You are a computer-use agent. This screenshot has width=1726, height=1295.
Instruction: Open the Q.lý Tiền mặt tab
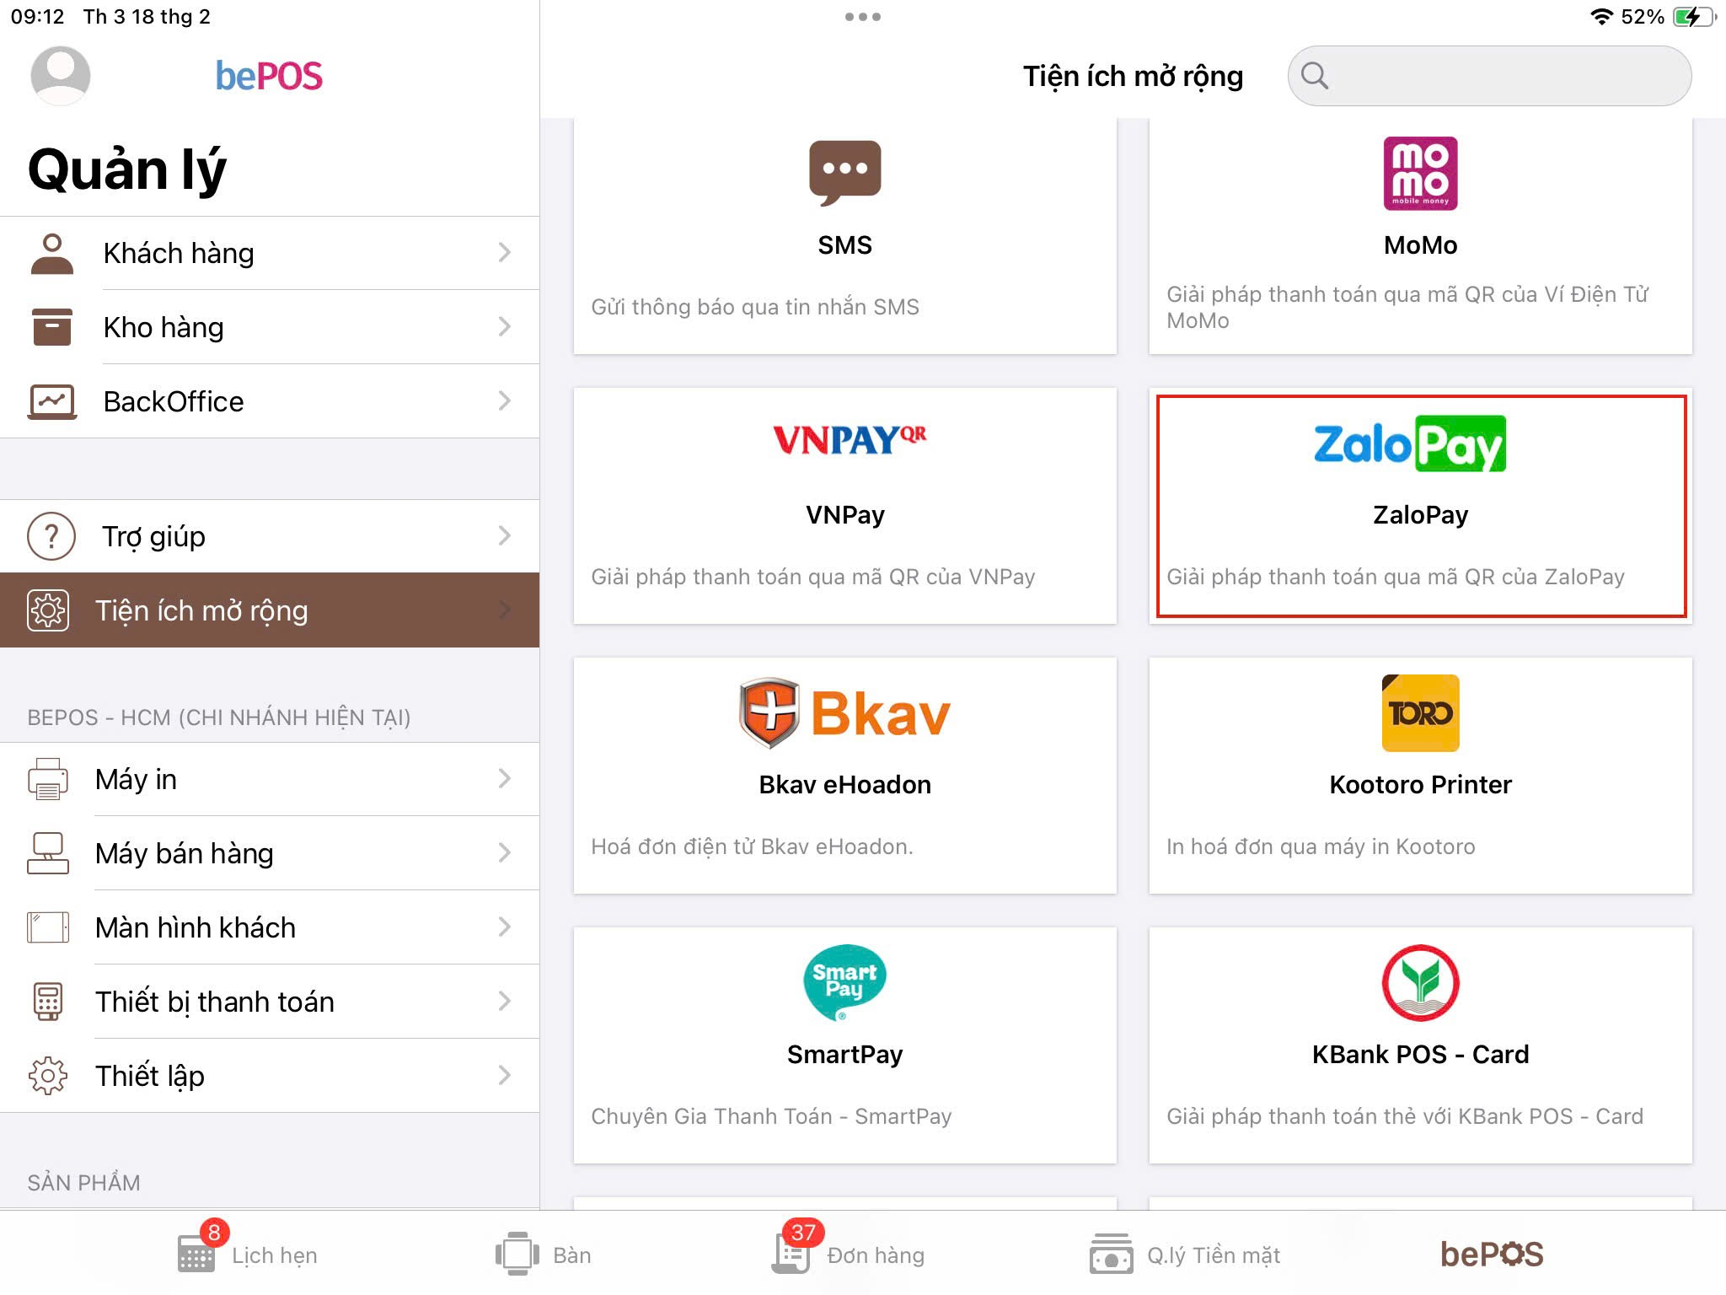pyautogui.click(x=1184, y=1254)
